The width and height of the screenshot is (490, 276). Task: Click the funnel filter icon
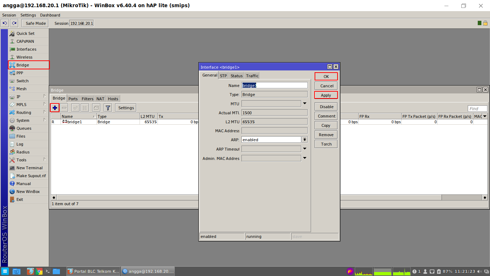pos(108,107)
